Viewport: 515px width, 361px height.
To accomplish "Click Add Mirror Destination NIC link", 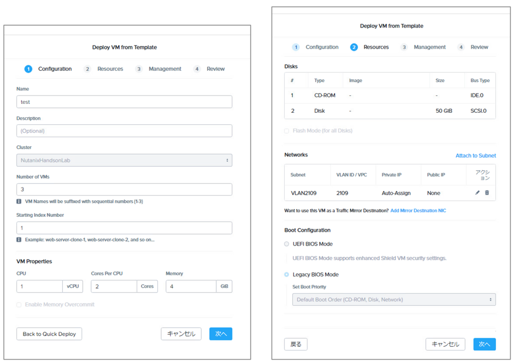I will pos(418,211).
